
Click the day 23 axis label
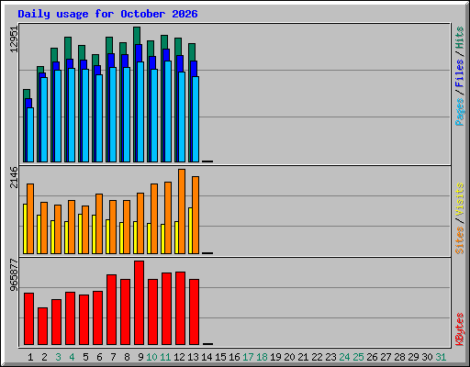[330, 357]
